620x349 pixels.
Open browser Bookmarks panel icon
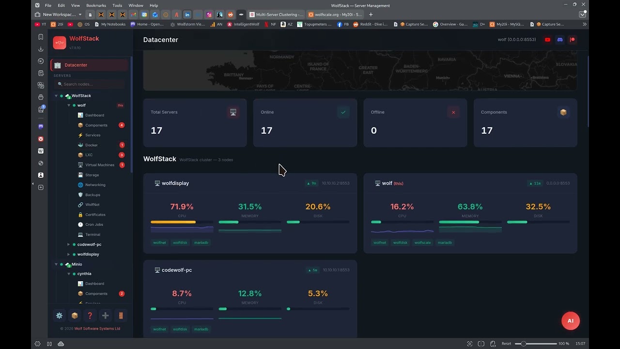41,37
